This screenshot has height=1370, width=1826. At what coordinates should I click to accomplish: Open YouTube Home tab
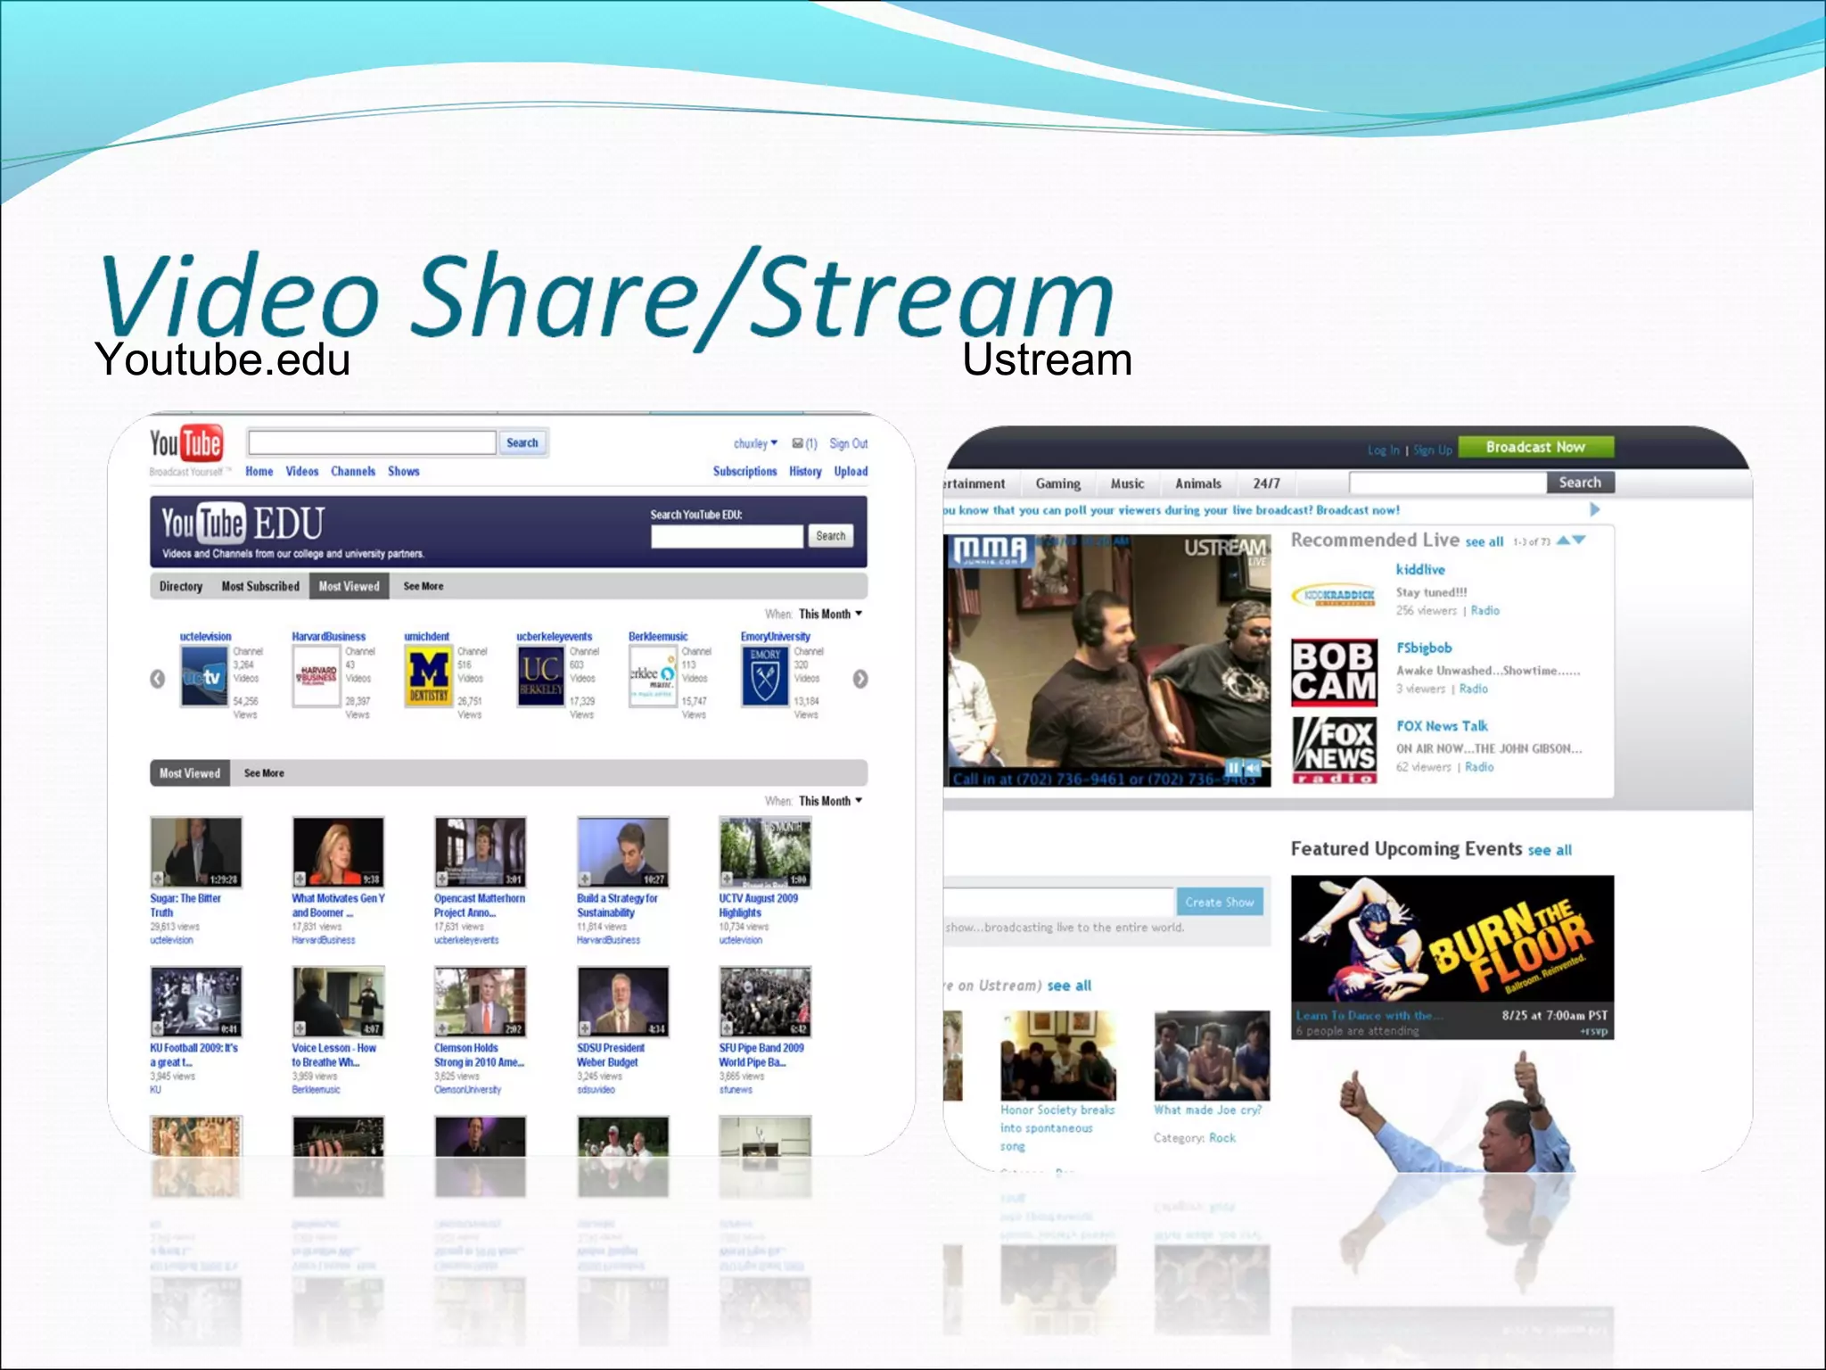pyautogui.click(x=259, y=471)
